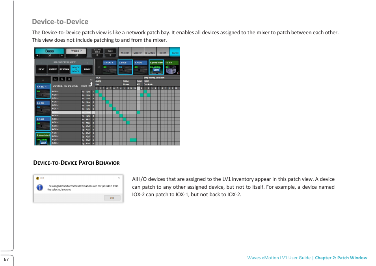
Task: Click the Bass scene name button
Action: [49, 51]
